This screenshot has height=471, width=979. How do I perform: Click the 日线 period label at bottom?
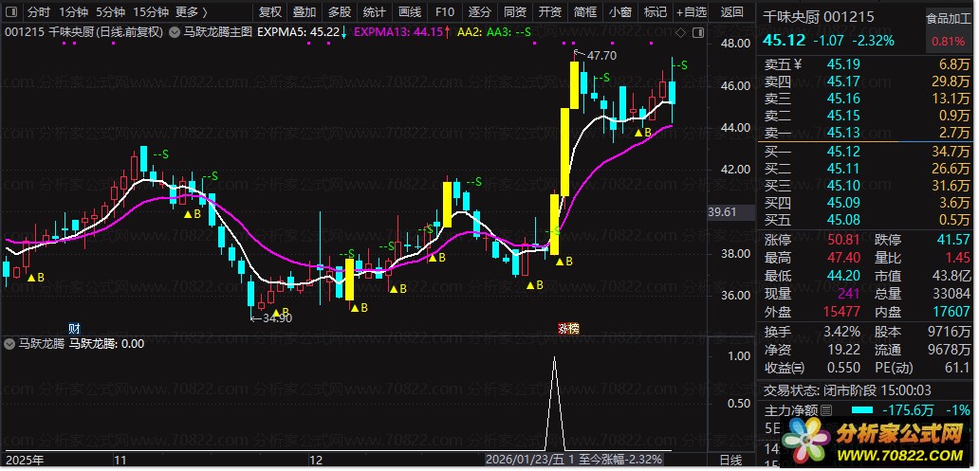click(731, 461)
